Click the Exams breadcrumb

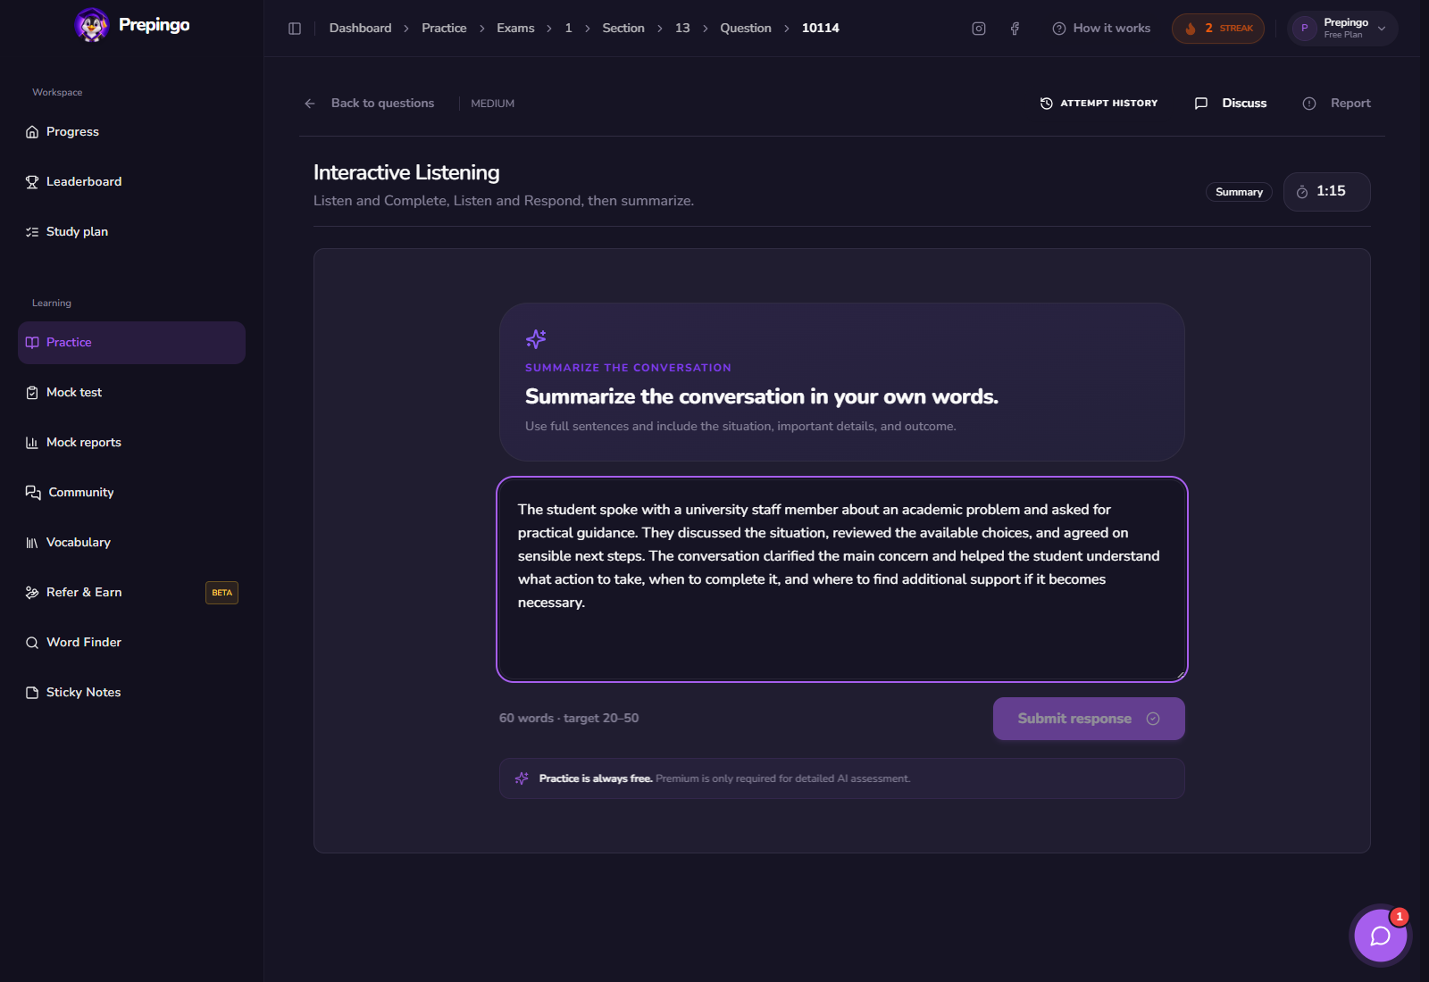515,29
